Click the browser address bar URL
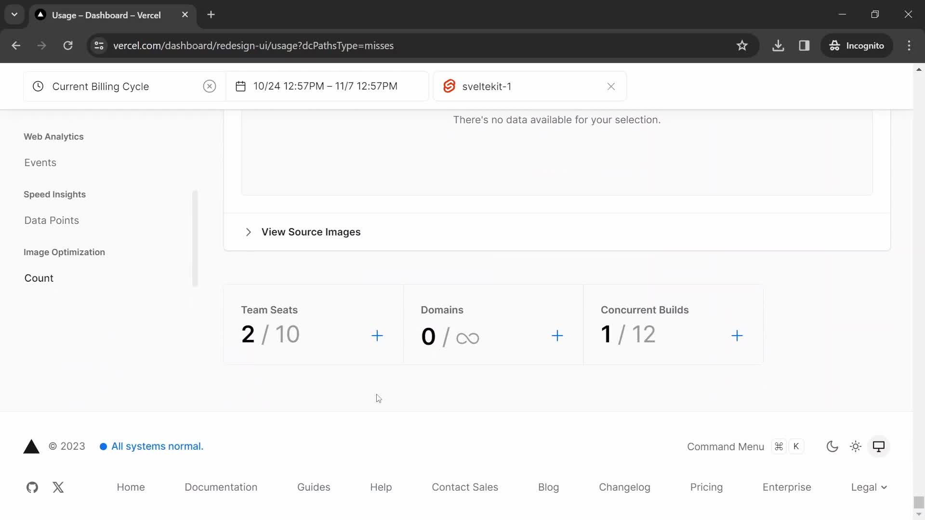 [253, 46]
